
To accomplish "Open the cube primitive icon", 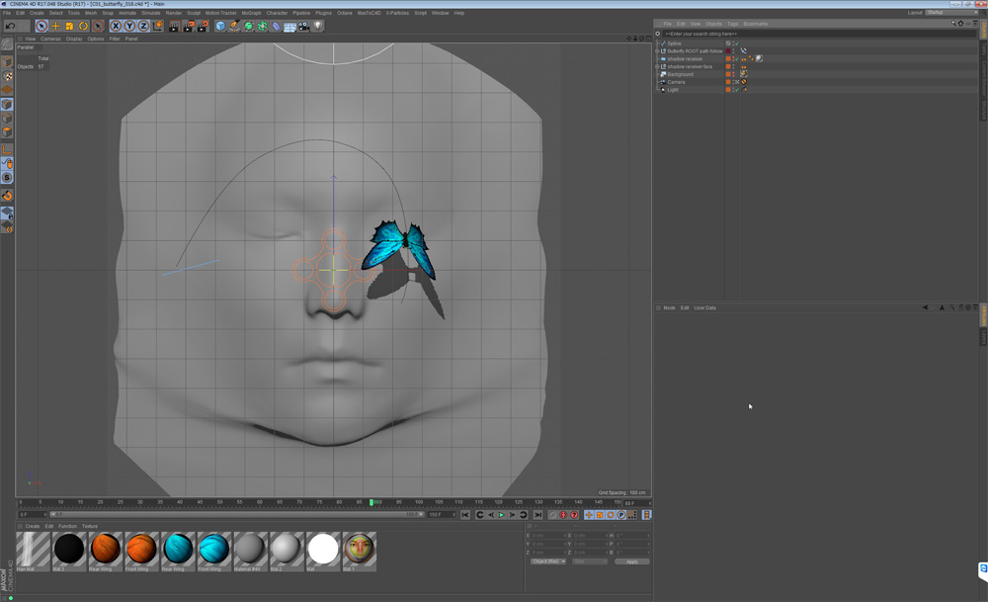I will pos(220,25).
